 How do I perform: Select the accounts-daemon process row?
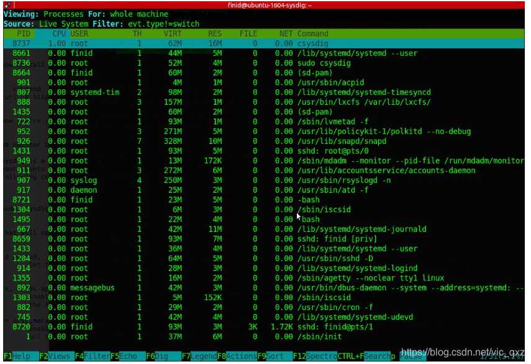pos(264,171)
